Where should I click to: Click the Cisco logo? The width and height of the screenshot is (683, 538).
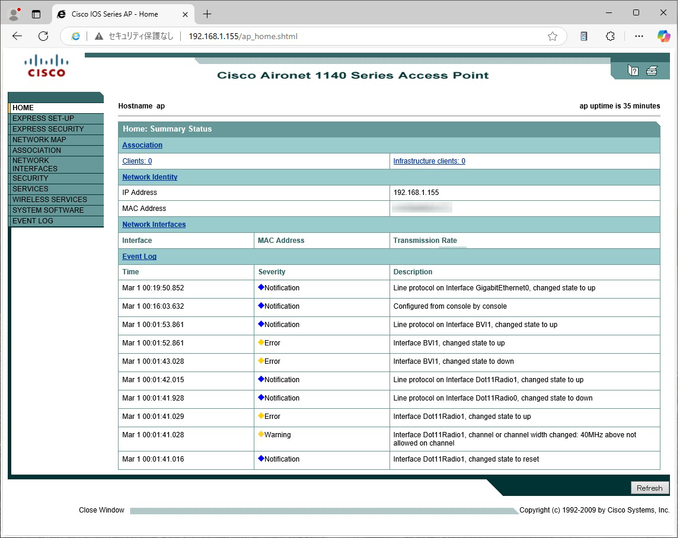coord(46,66)
